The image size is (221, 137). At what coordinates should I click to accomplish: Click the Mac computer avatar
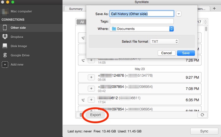coord(5,11)
